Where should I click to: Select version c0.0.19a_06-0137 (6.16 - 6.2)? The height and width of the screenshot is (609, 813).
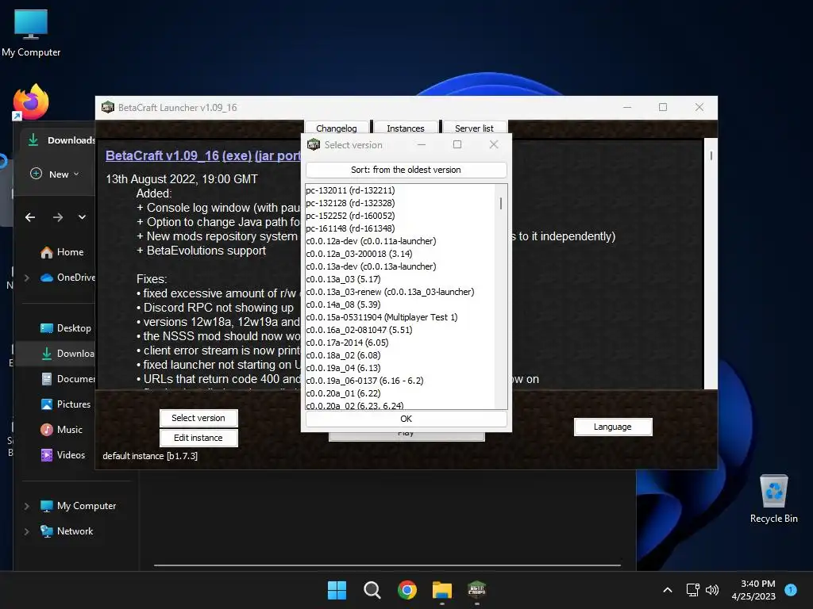[x=400, y=381]
